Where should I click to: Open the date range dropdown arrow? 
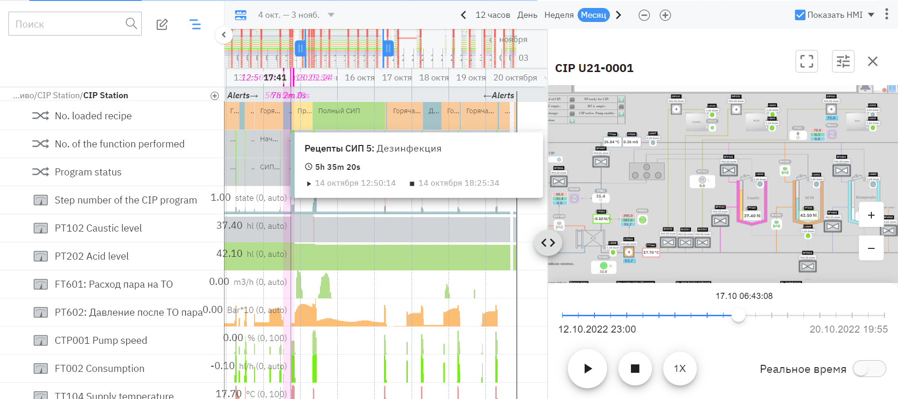point(331,15)
